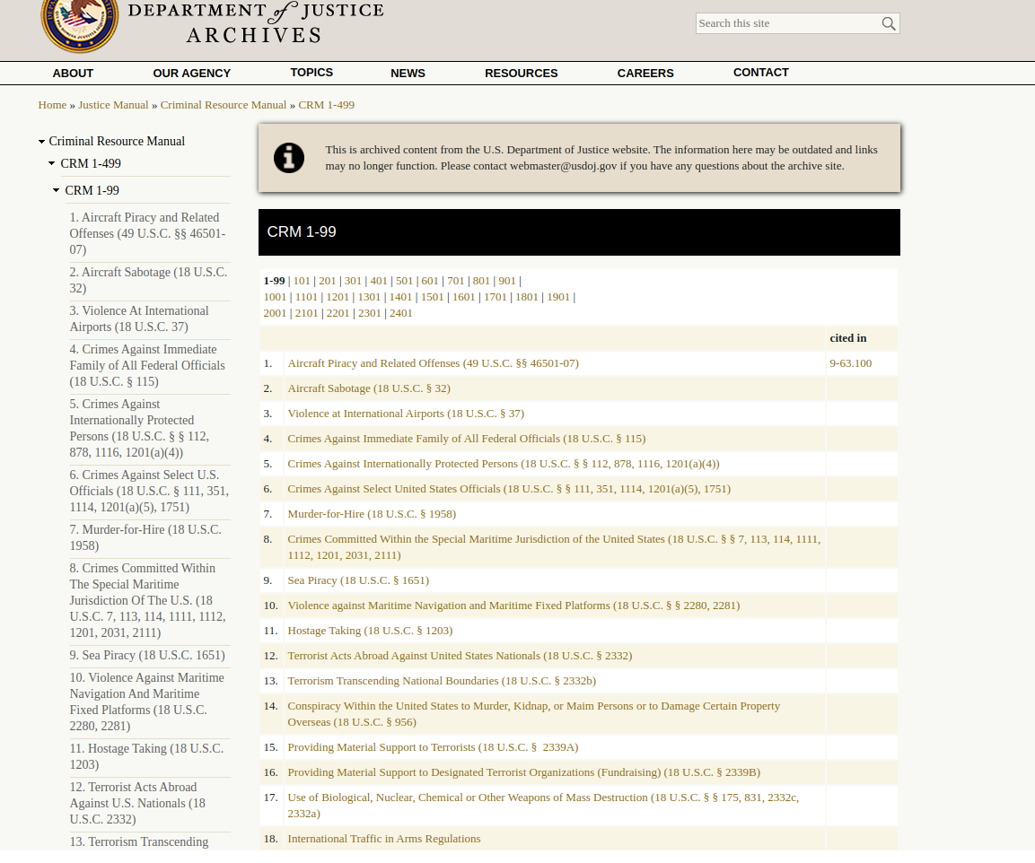The width and height of the screenshot is (1035, 863).
Task: Jump to section 1901 page link
Action: coord(558,297)
